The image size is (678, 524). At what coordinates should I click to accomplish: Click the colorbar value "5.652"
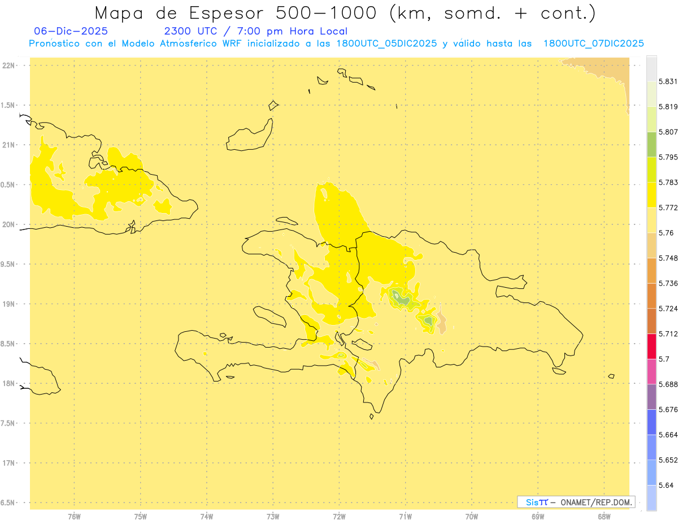tap(668, 460)
